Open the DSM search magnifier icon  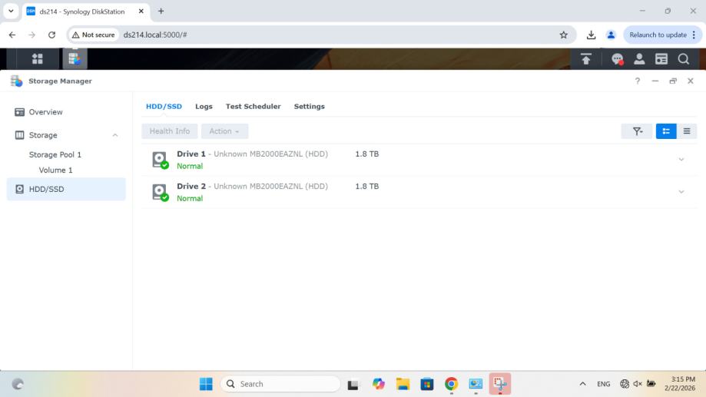(683, 59)
